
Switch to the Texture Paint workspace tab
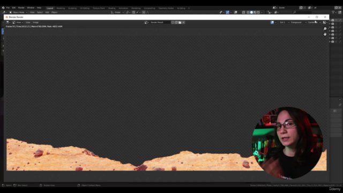pyautogui.click(x=99, y=8)
